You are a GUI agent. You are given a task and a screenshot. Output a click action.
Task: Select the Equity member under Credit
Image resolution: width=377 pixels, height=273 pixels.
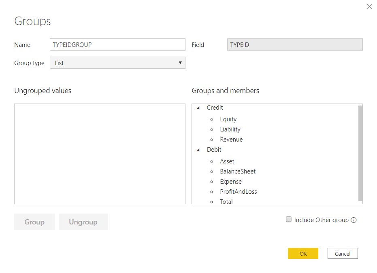point(228,119)
